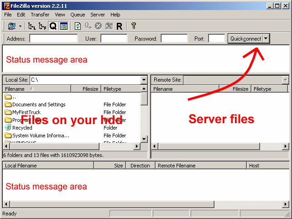
Task: Click the Address input field
Action: (x=54, y=39)
